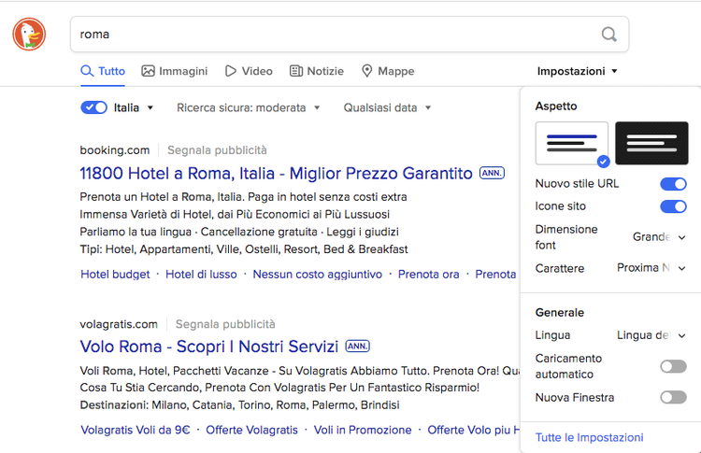This screenshot has width=701, height=453.
Task: Click the ANN. badge on Volo Roma result
Action: click(x=358, y=347)
